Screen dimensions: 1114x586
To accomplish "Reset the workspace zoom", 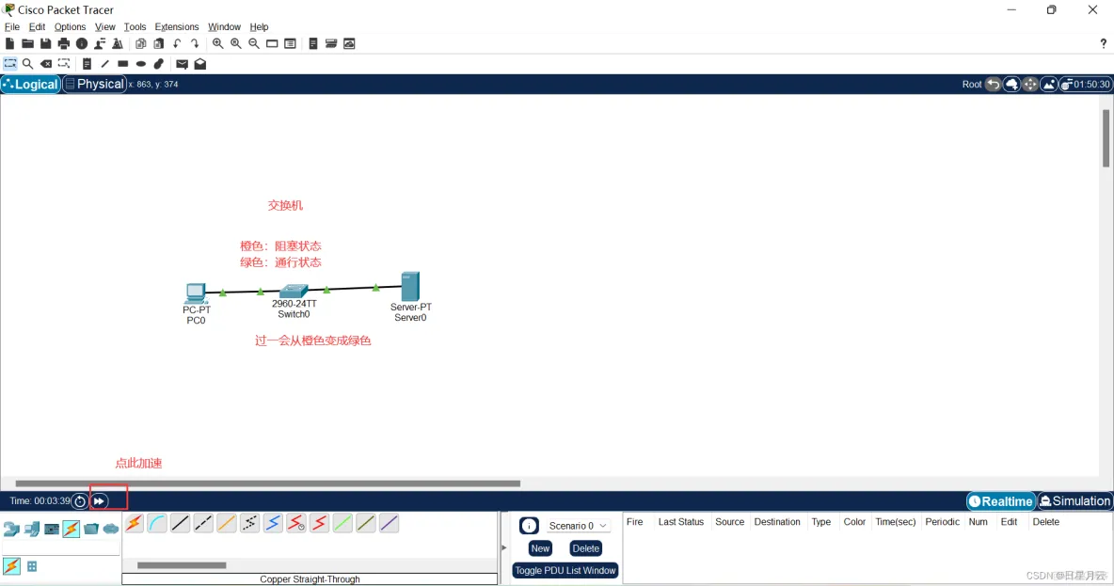I will (236, 44).
